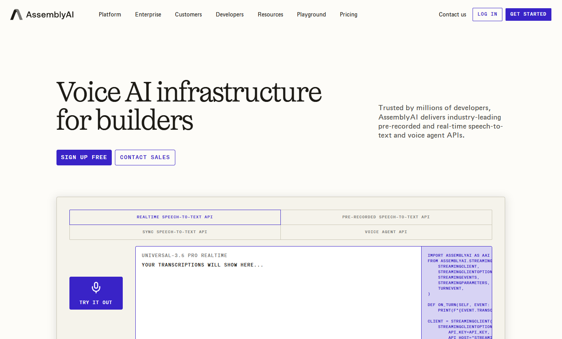The width and height of the screenshot is (562, 339).
Task: Click the Log In button
Action: click(487, 15)
